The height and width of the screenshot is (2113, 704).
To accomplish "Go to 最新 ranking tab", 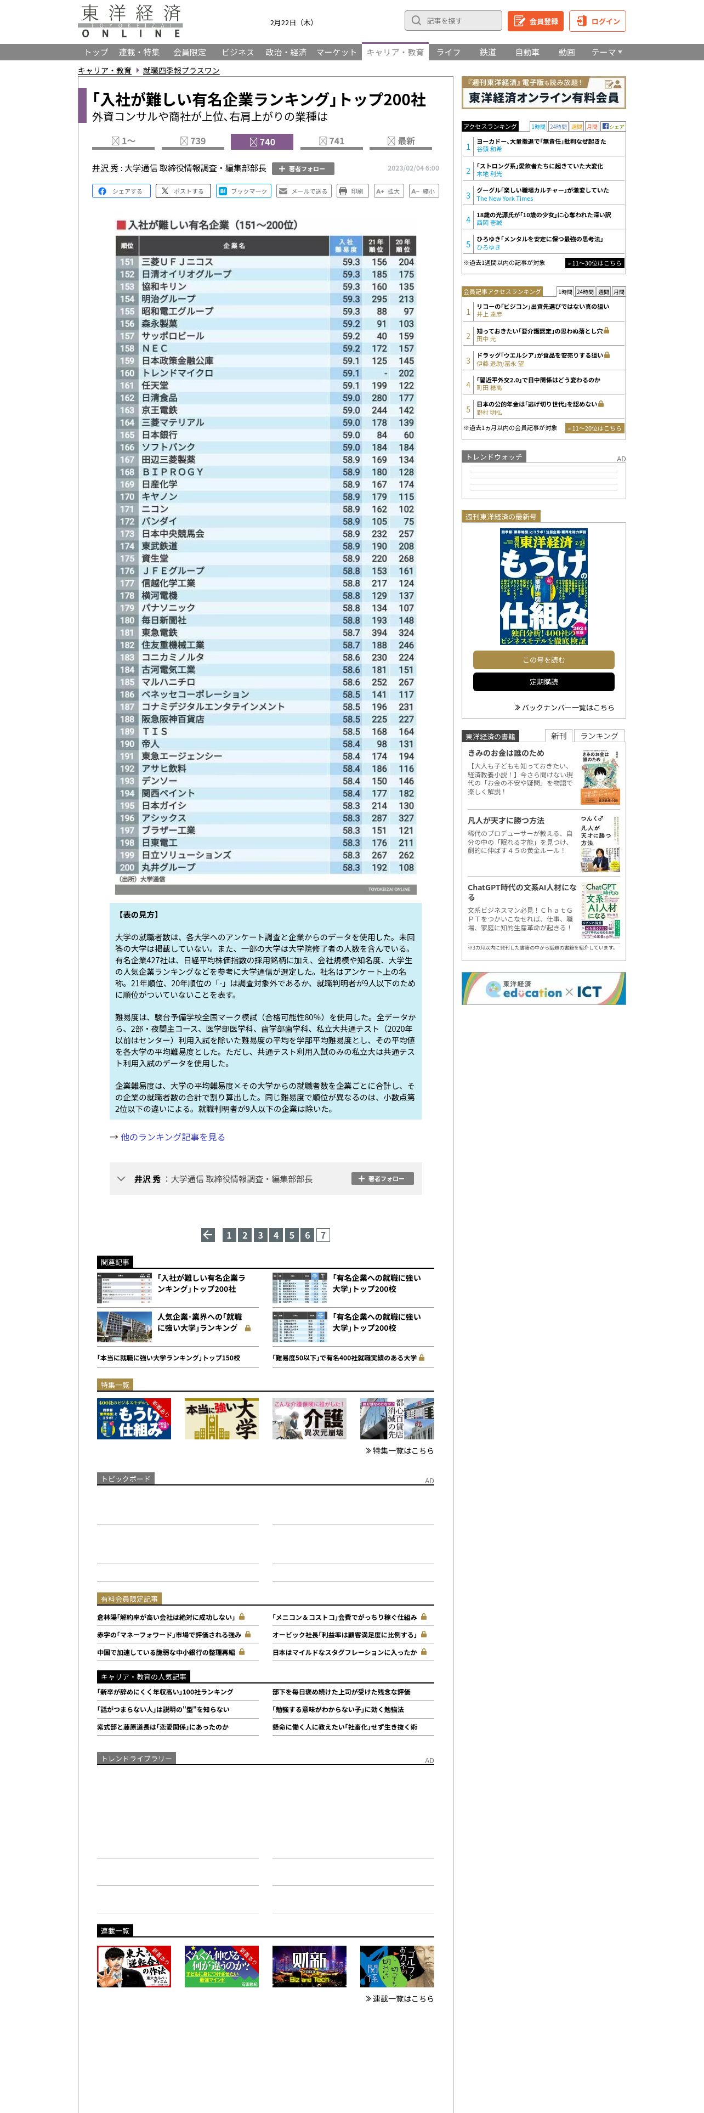I will coord(401,141).
